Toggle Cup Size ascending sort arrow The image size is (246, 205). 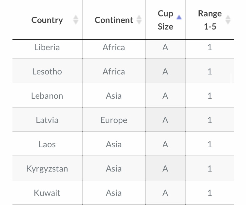pyautogui.click(x=179, y=17)
